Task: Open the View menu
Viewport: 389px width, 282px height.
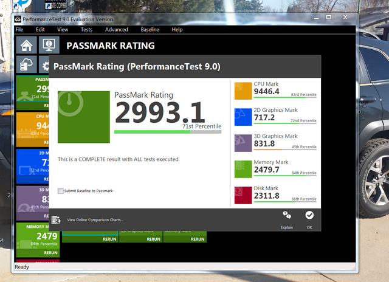Action: (x=63, y=30)
